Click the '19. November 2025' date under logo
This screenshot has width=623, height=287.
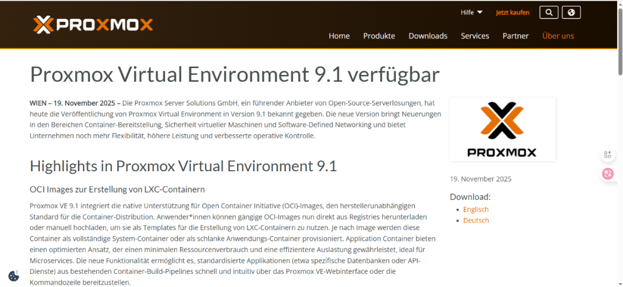(481, 179)
